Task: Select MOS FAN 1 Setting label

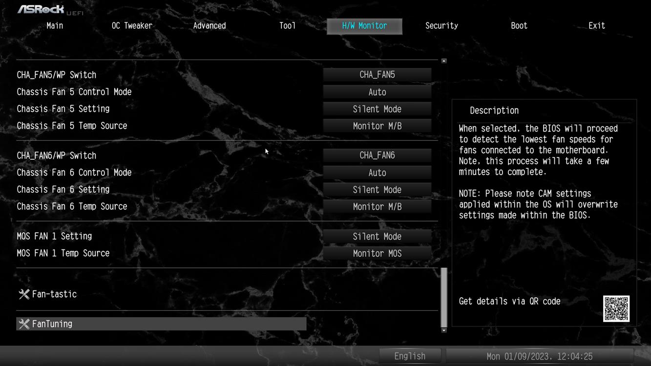Action: click(x=54, y=236)
